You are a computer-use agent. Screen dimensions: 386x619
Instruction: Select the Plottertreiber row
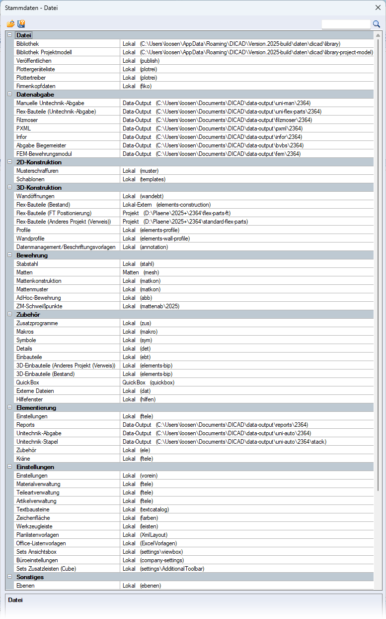tap(194, 78)
